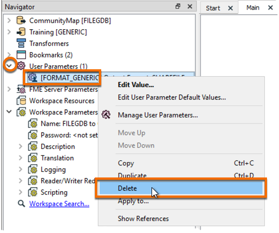Choose Edit User Parameter Default Values...
Screen dimensions: 279x233
181,97
